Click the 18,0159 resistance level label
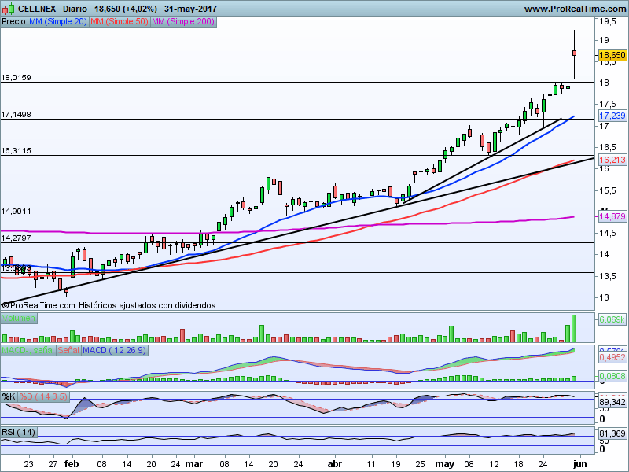This screenshot has height=472, width=629. 16,77
